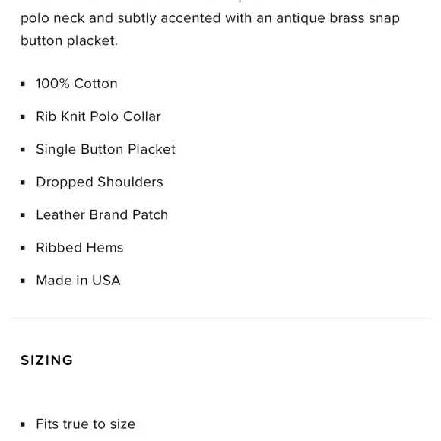
Task: Click the bullet before 'Rib Knit Polo Collar'
Action: click(x=23, y=117)
